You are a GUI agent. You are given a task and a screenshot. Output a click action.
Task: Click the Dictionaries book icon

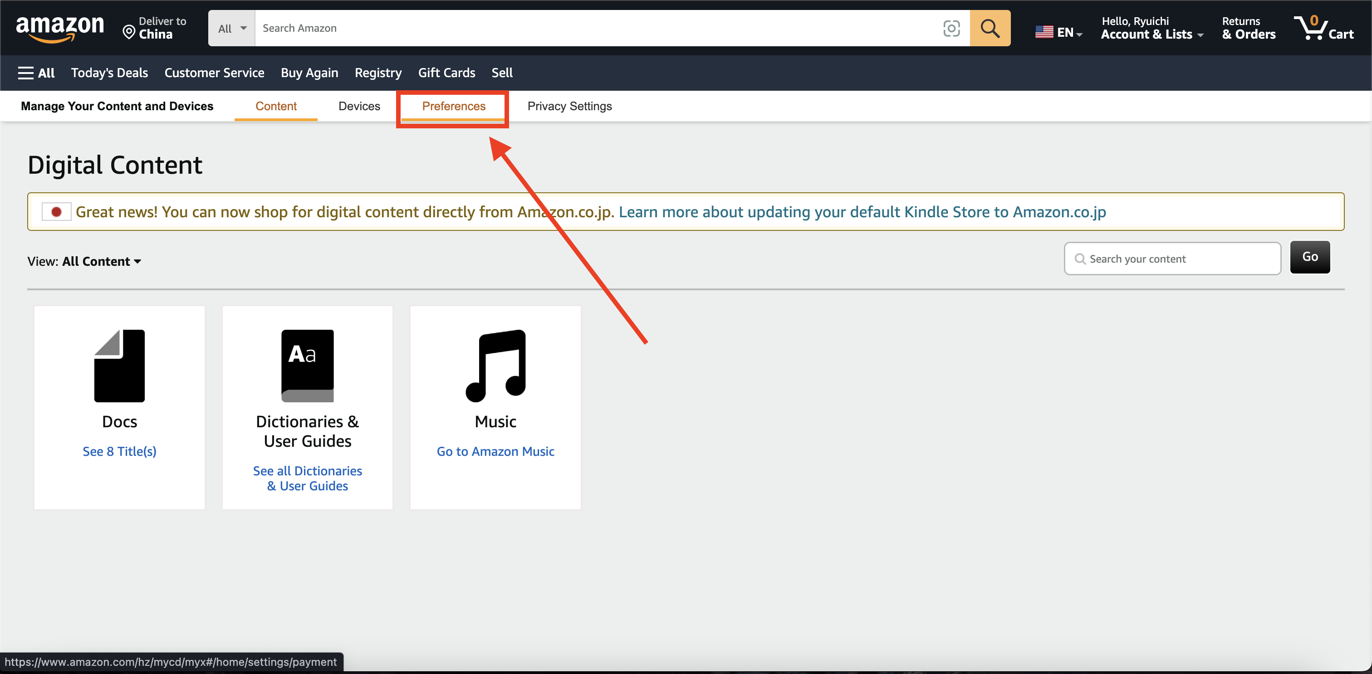click(307, 365)
